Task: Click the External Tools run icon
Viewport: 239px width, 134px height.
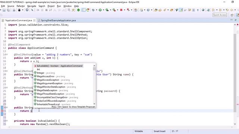Action: point(114,10)
